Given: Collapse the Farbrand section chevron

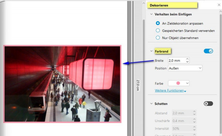Looking at the screenshot, I should (x=151, y=51).
